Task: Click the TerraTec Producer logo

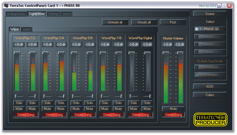Action: [210, 119]
